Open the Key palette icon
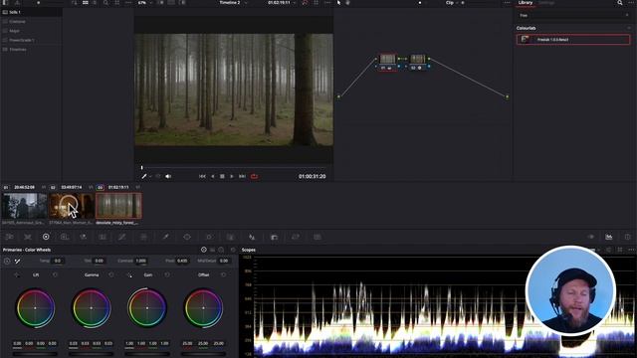This screenshot has width=637, height=358. click(x=275, y=237)
